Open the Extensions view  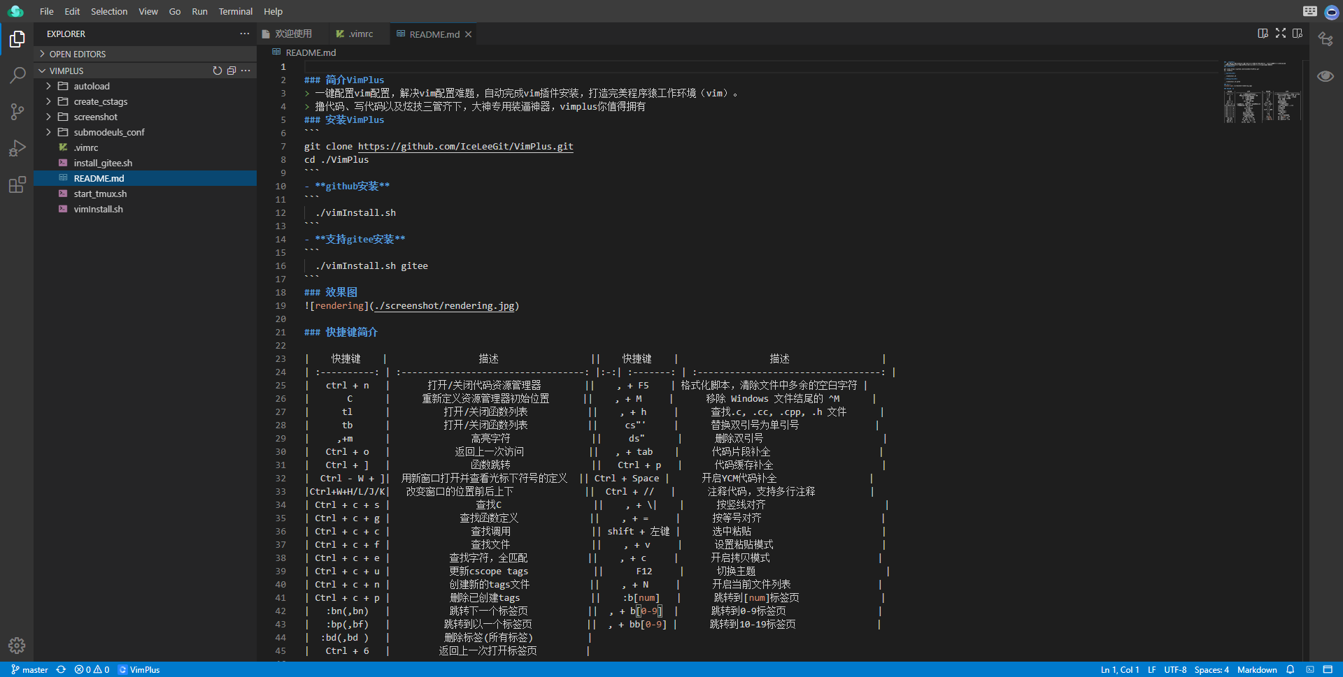[x=17, y=184]
